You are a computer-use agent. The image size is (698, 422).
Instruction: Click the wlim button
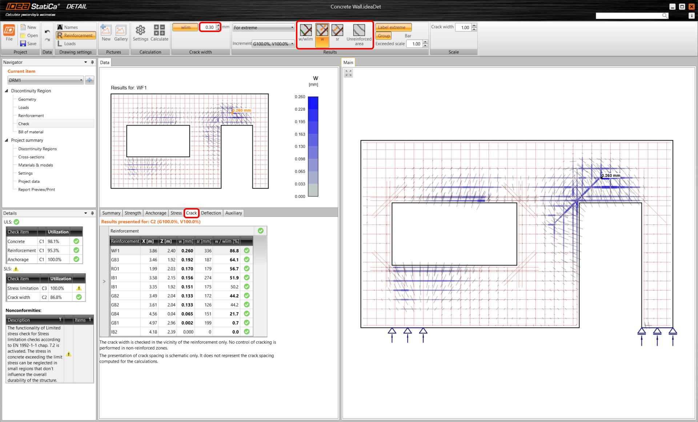pos(185,27)
